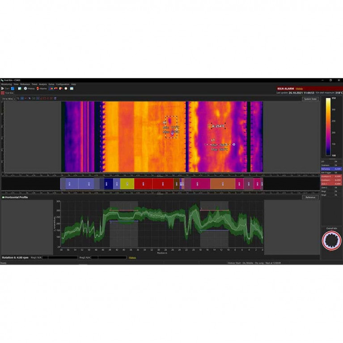This screenshot has height=343, width=343.
Task: Open the Reference menu
Action: point(25,84)
